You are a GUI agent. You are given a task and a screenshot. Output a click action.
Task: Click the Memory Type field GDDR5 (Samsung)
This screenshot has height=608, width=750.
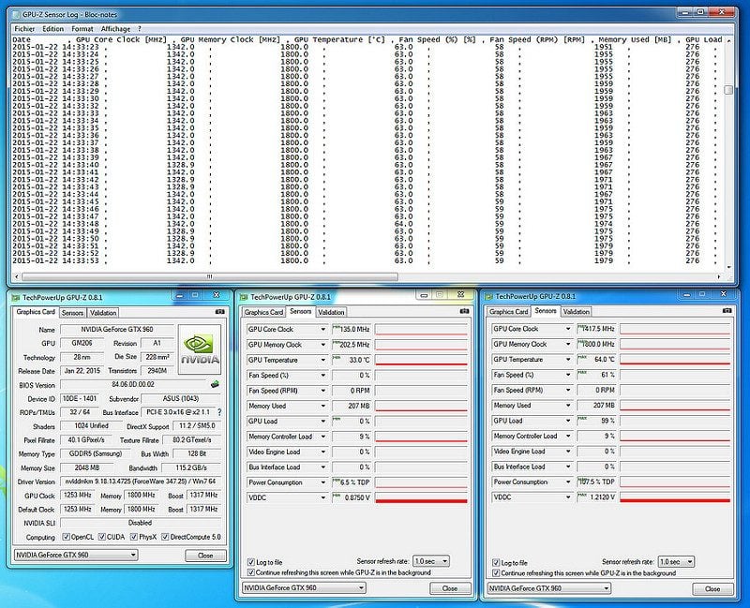[96, 454]
